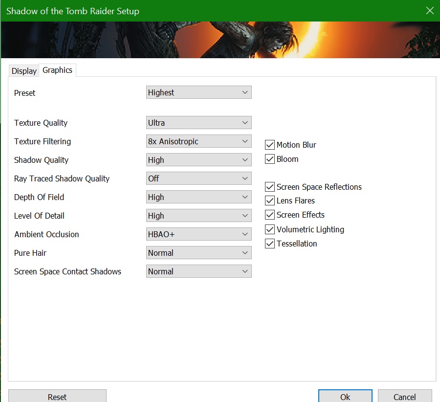Open the Ambient Occlusion dropdown showing HBAO+
Image resolution: width=440 pixels, height=402 pixels.
[198, 234]
